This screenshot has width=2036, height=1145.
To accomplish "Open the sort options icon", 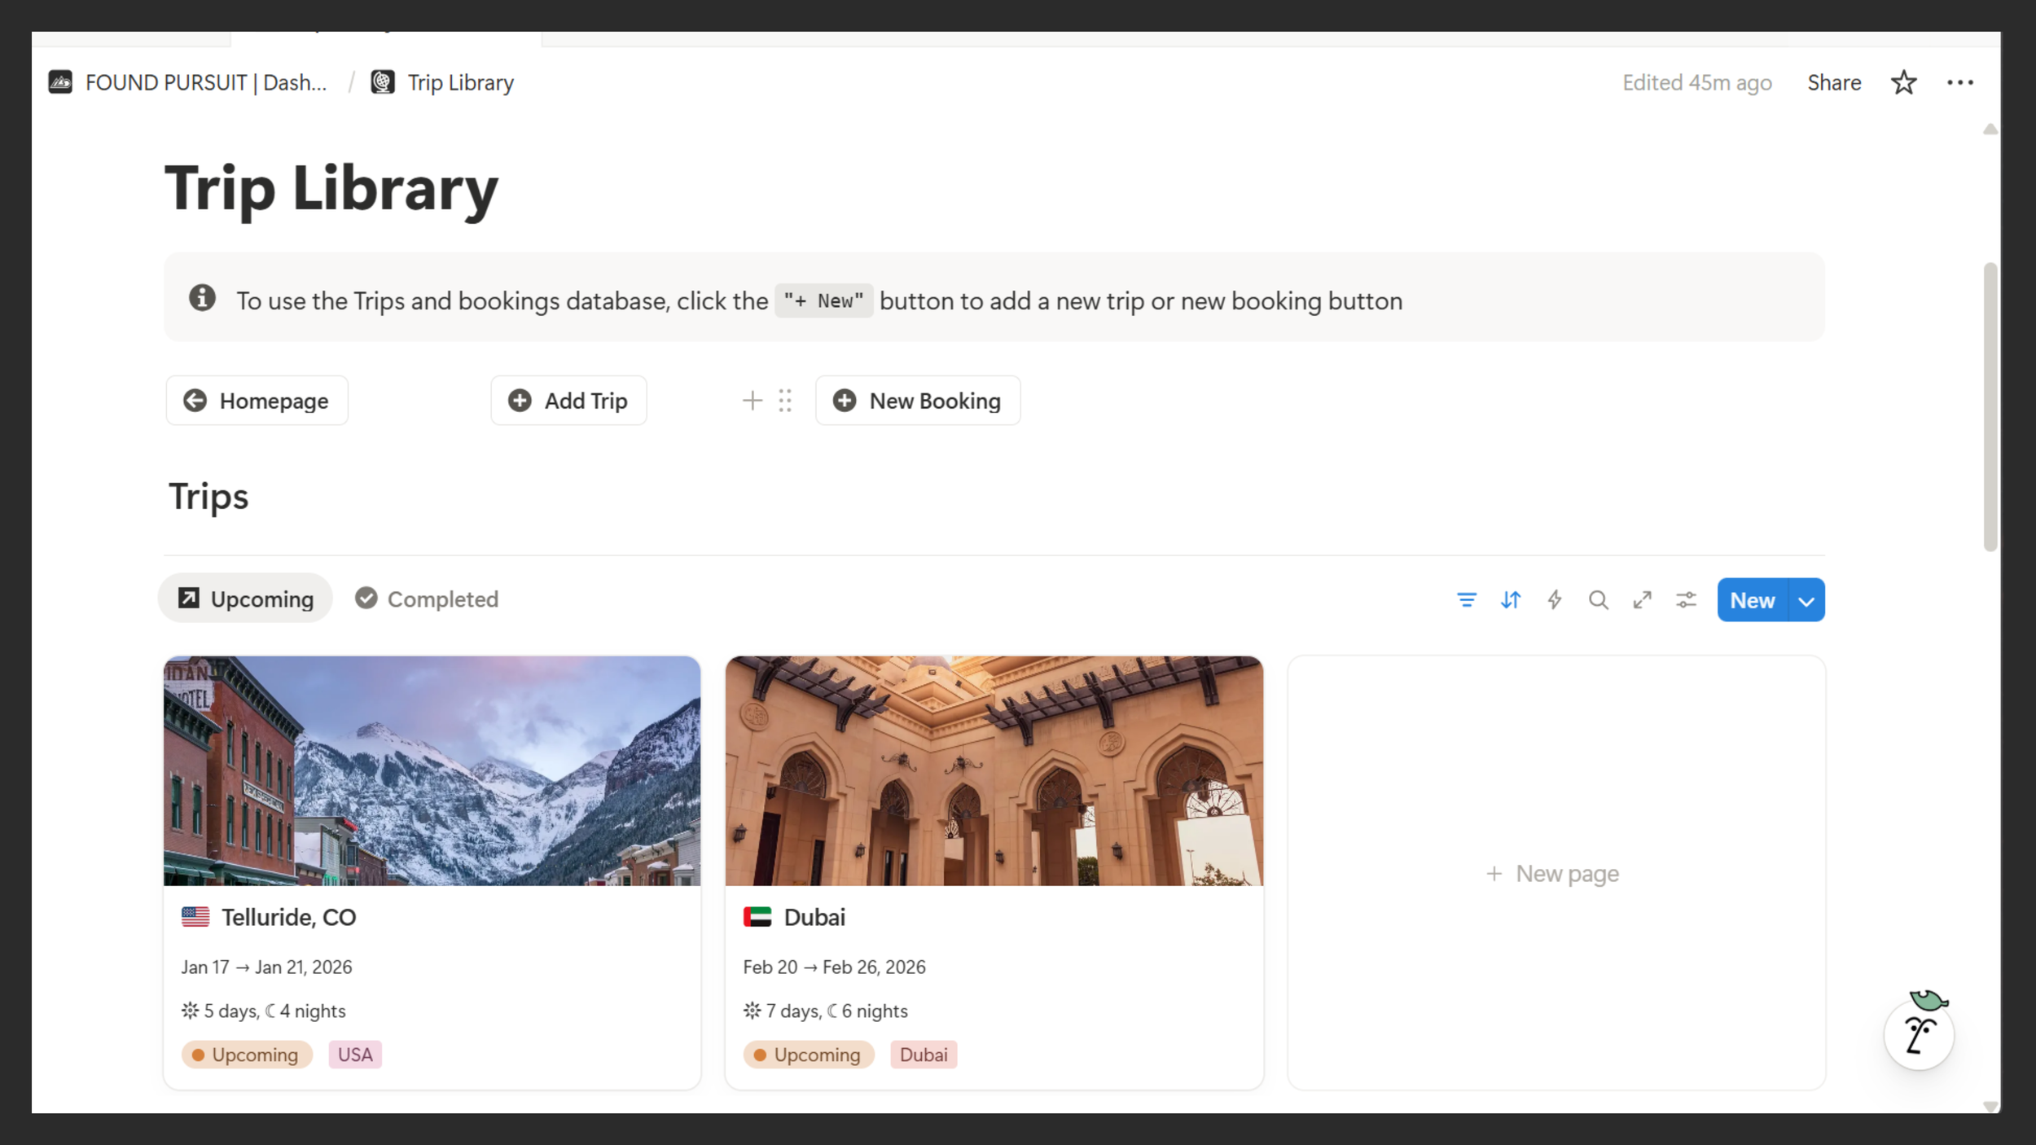I will [x=1510, y=600].
